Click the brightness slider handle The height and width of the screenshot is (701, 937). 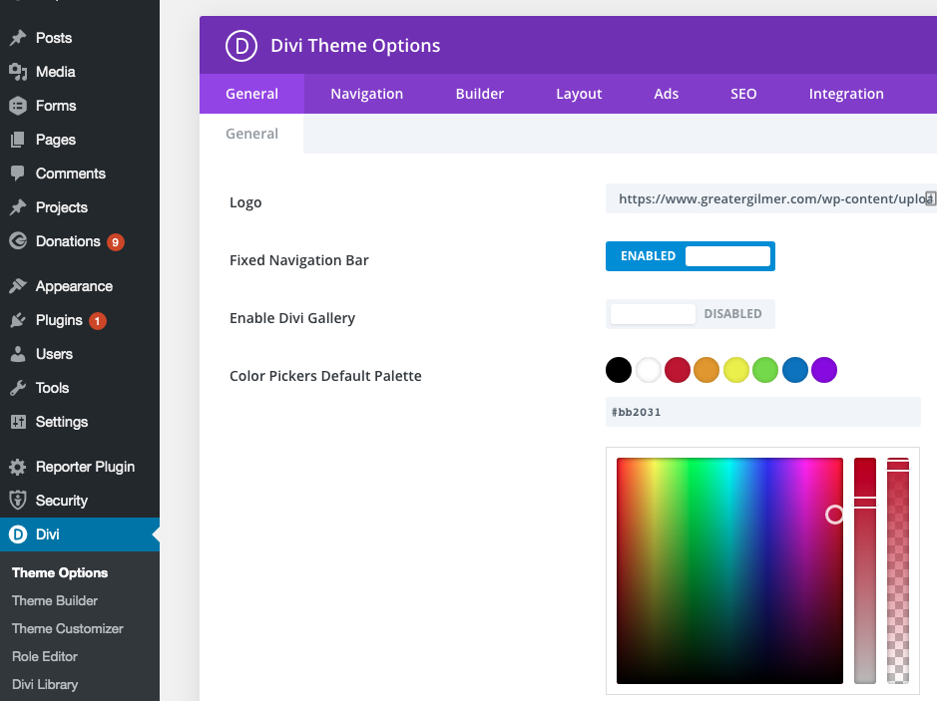tap(865, 503)
